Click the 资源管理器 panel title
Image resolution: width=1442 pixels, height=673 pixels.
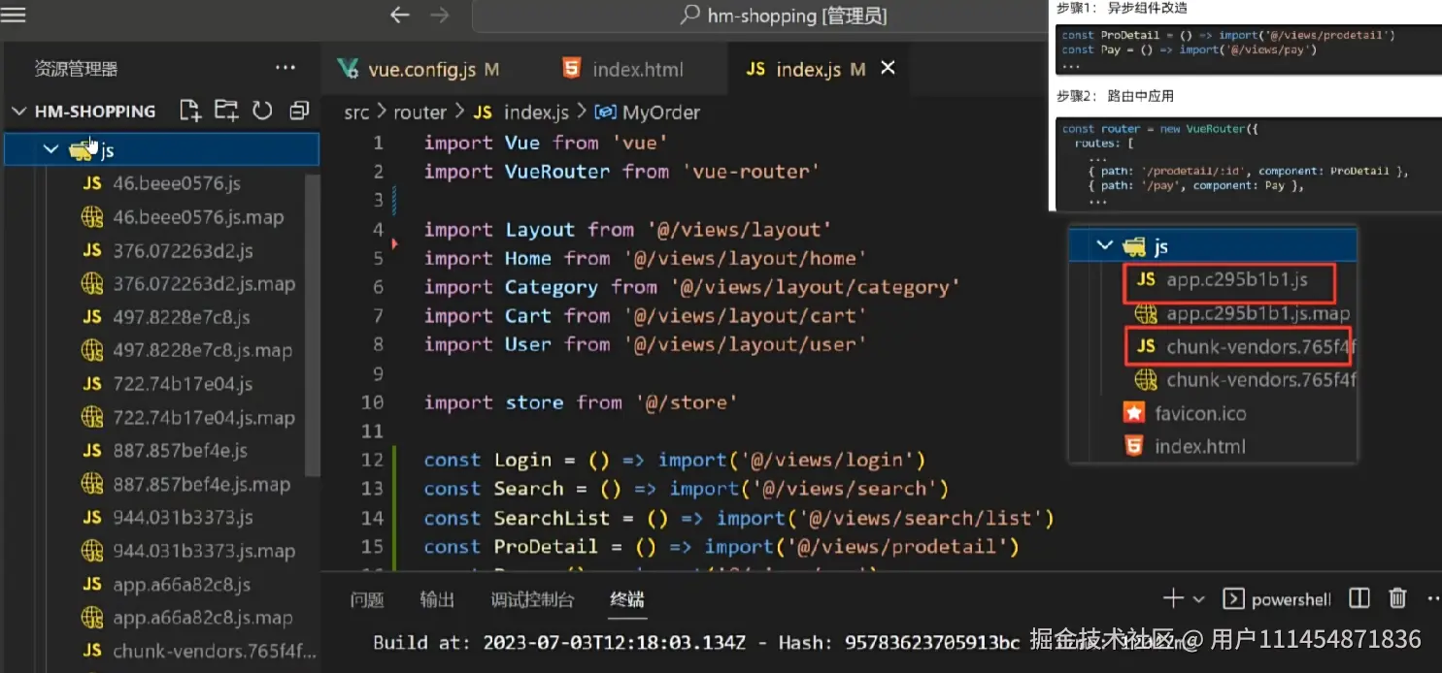76,69
